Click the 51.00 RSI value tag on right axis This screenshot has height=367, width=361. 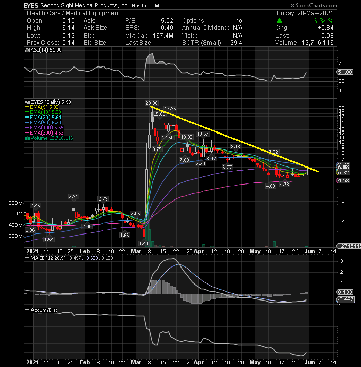345,72
